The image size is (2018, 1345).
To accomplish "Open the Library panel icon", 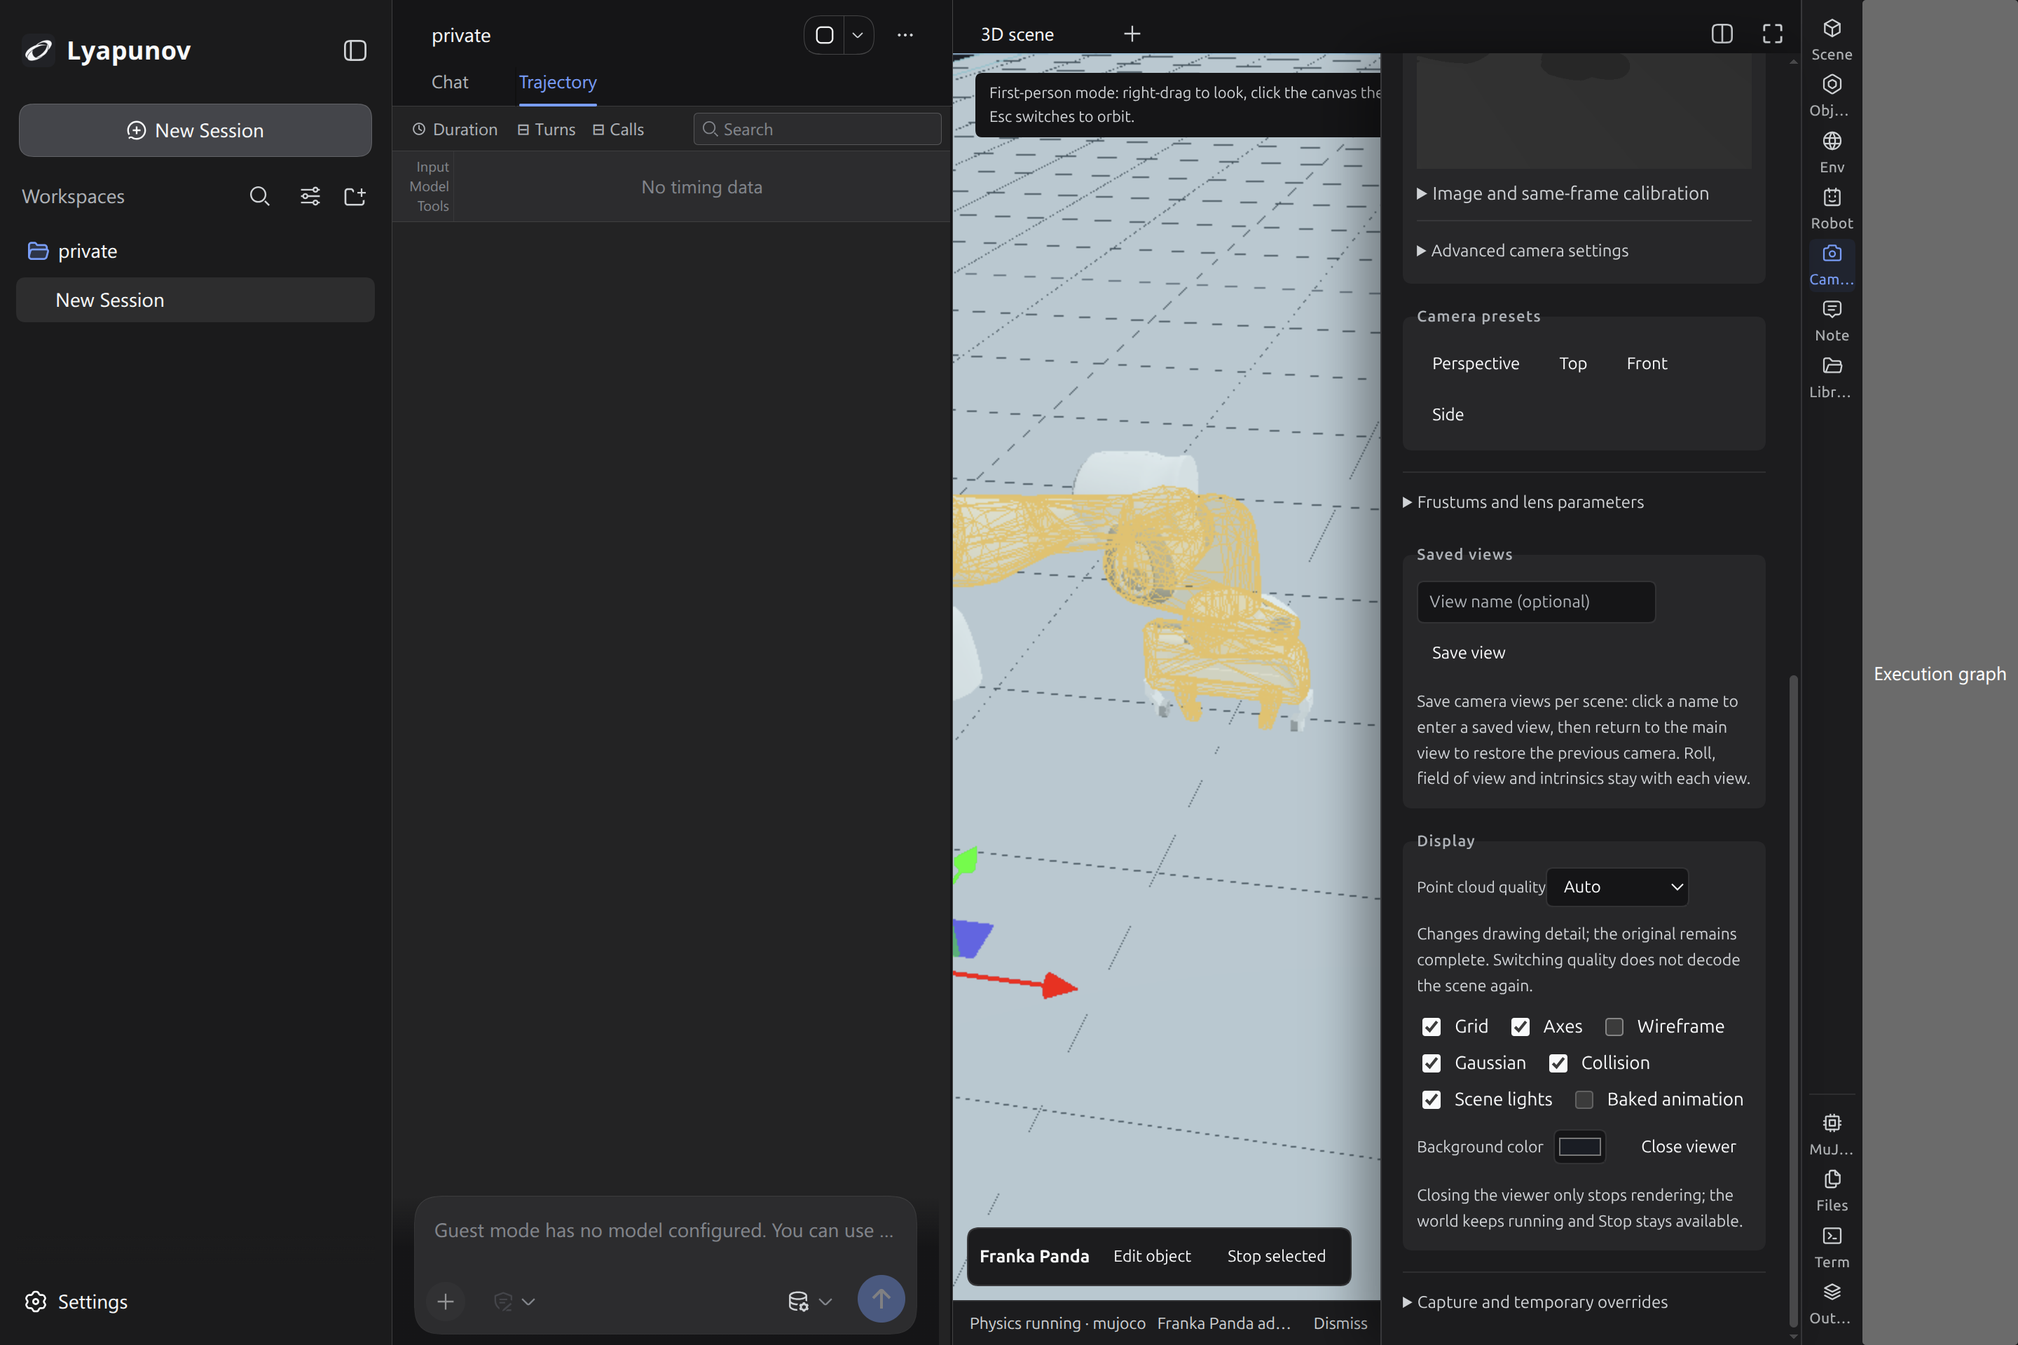I will click(1831, 378).
